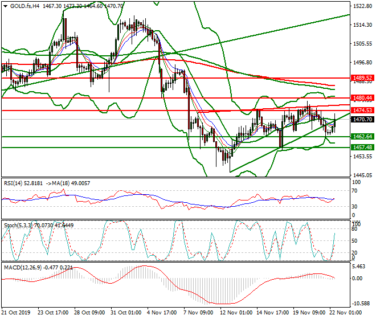Select the Stochastic scale value 50
This screenshot has width=376, height=319.
point(355,241)
